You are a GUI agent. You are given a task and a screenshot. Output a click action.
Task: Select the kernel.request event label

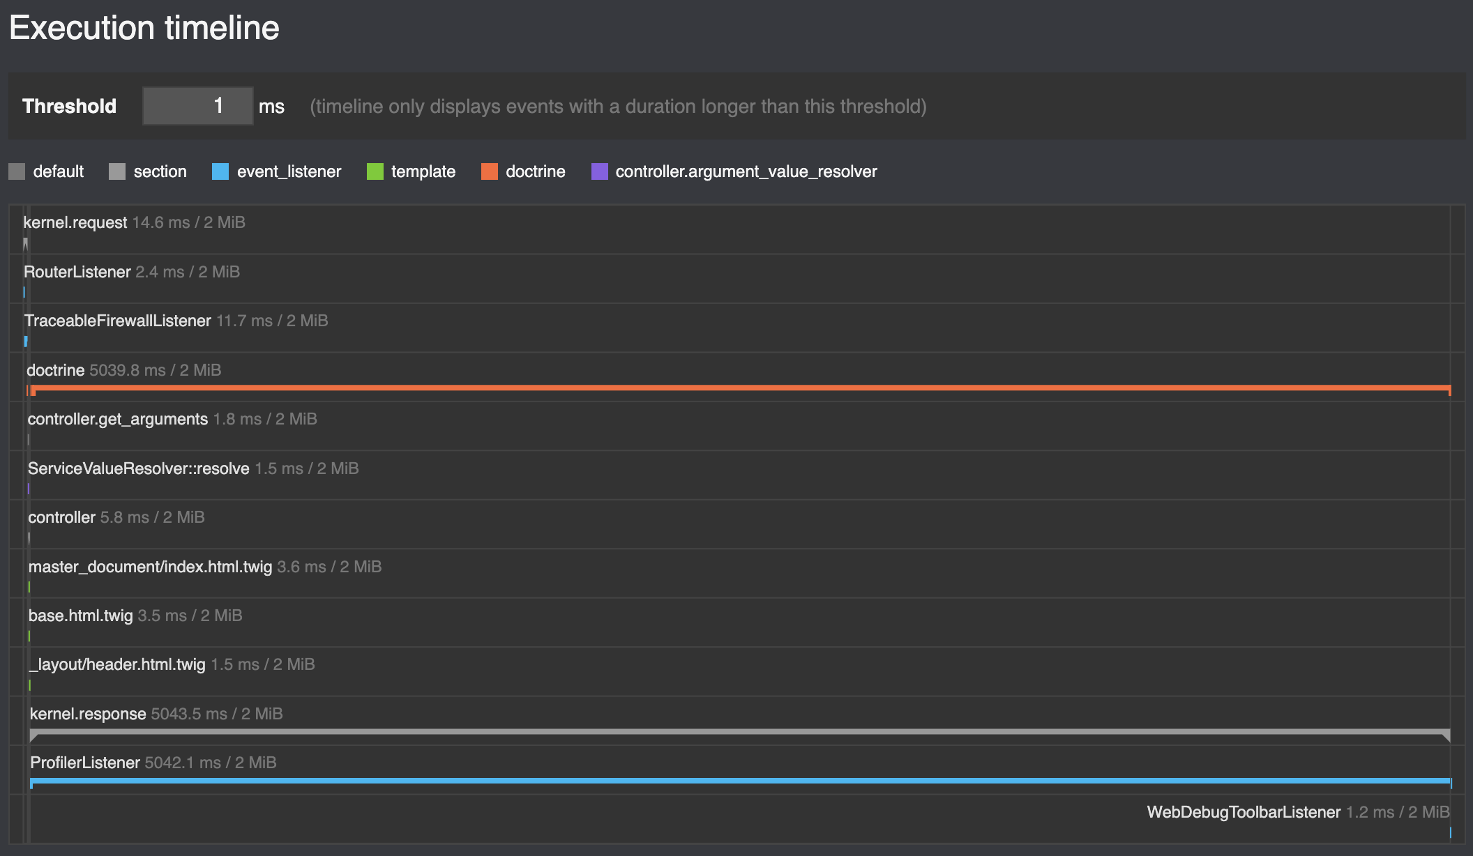tap(75, 222)
